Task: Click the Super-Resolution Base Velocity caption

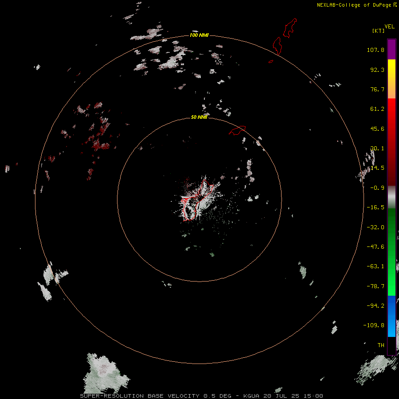Action: pos(201,396)
